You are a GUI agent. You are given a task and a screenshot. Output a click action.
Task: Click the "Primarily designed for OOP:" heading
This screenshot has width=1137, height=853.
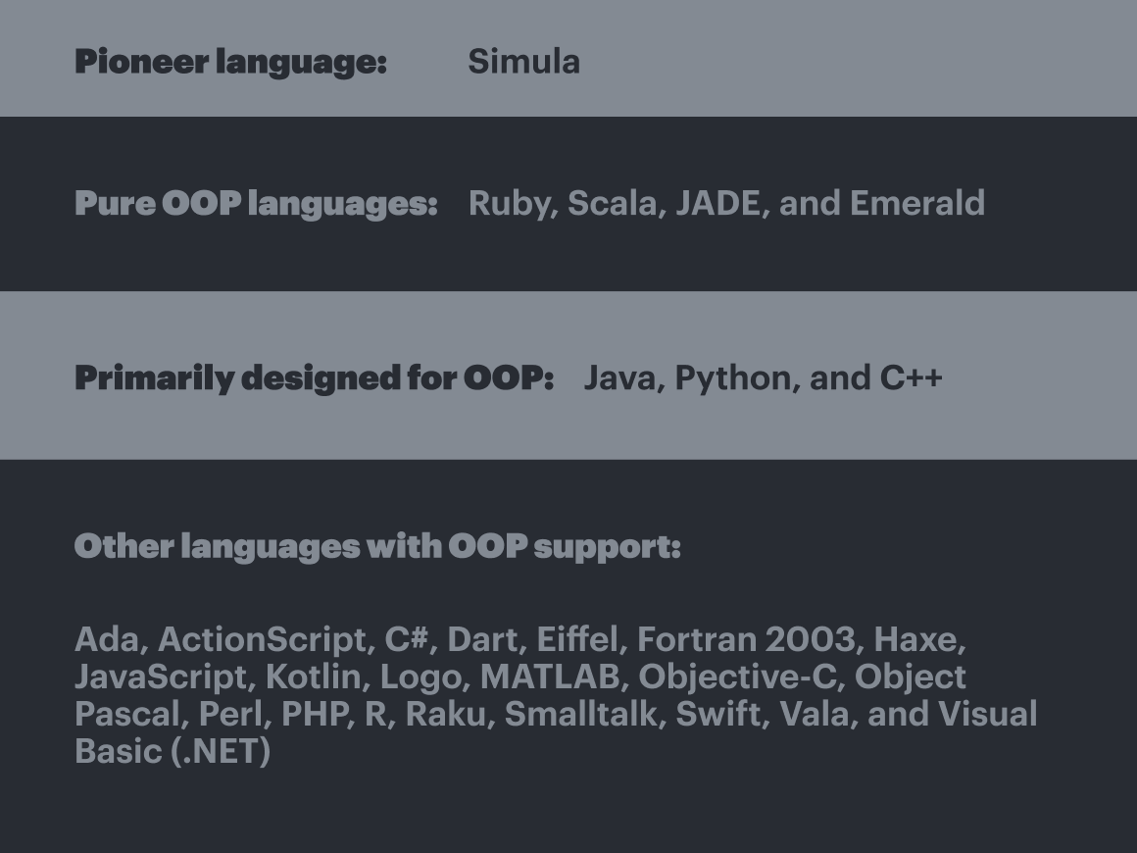click(314, 378)
